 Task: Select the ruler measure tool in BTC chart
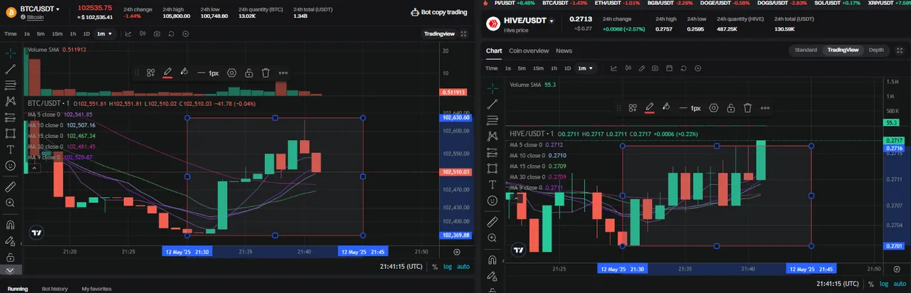pyautogui.click(x=11, y=186)
